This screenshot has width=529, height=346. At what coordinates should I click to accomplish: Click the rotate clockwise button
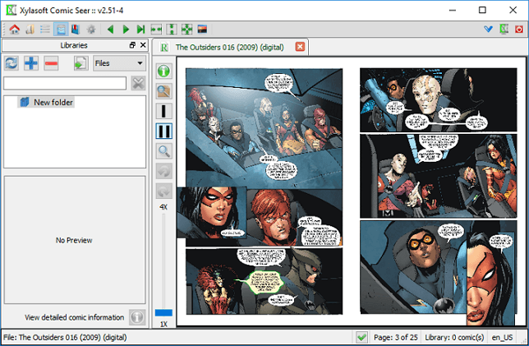pos(164,191)
